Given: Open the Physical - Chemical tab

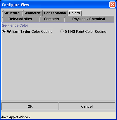Looking at the screenshot, I should [89, 19].
